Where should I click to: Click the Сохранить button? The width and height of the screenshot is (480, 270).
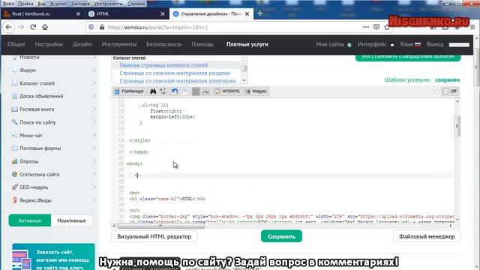coord(281,236)
